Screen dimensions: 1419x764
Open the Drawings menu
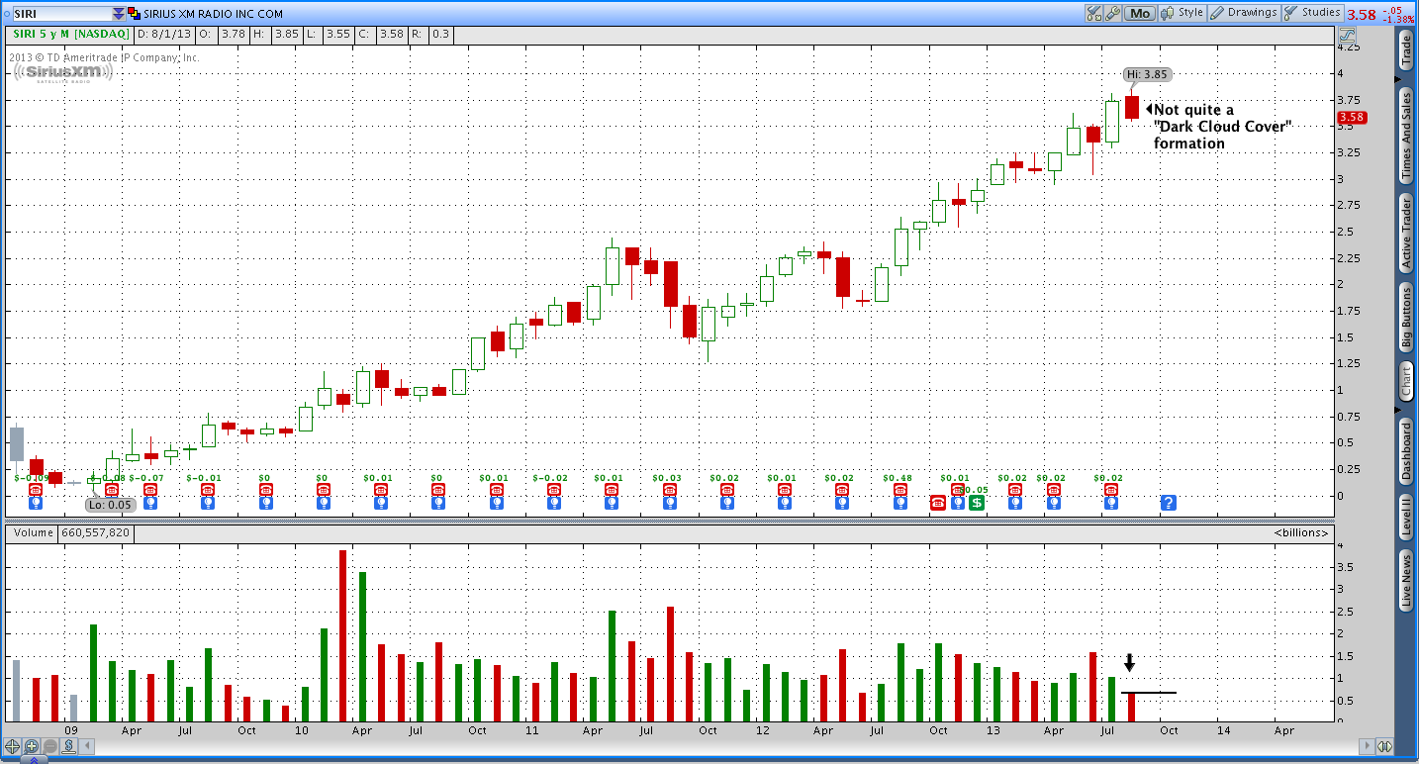[1243, 13]
